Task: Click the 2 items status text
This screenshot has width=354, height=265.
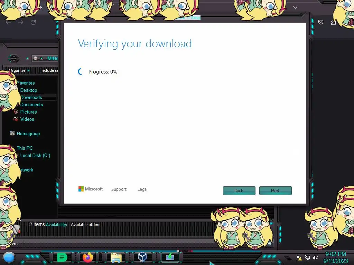Action: coord(37,224)
